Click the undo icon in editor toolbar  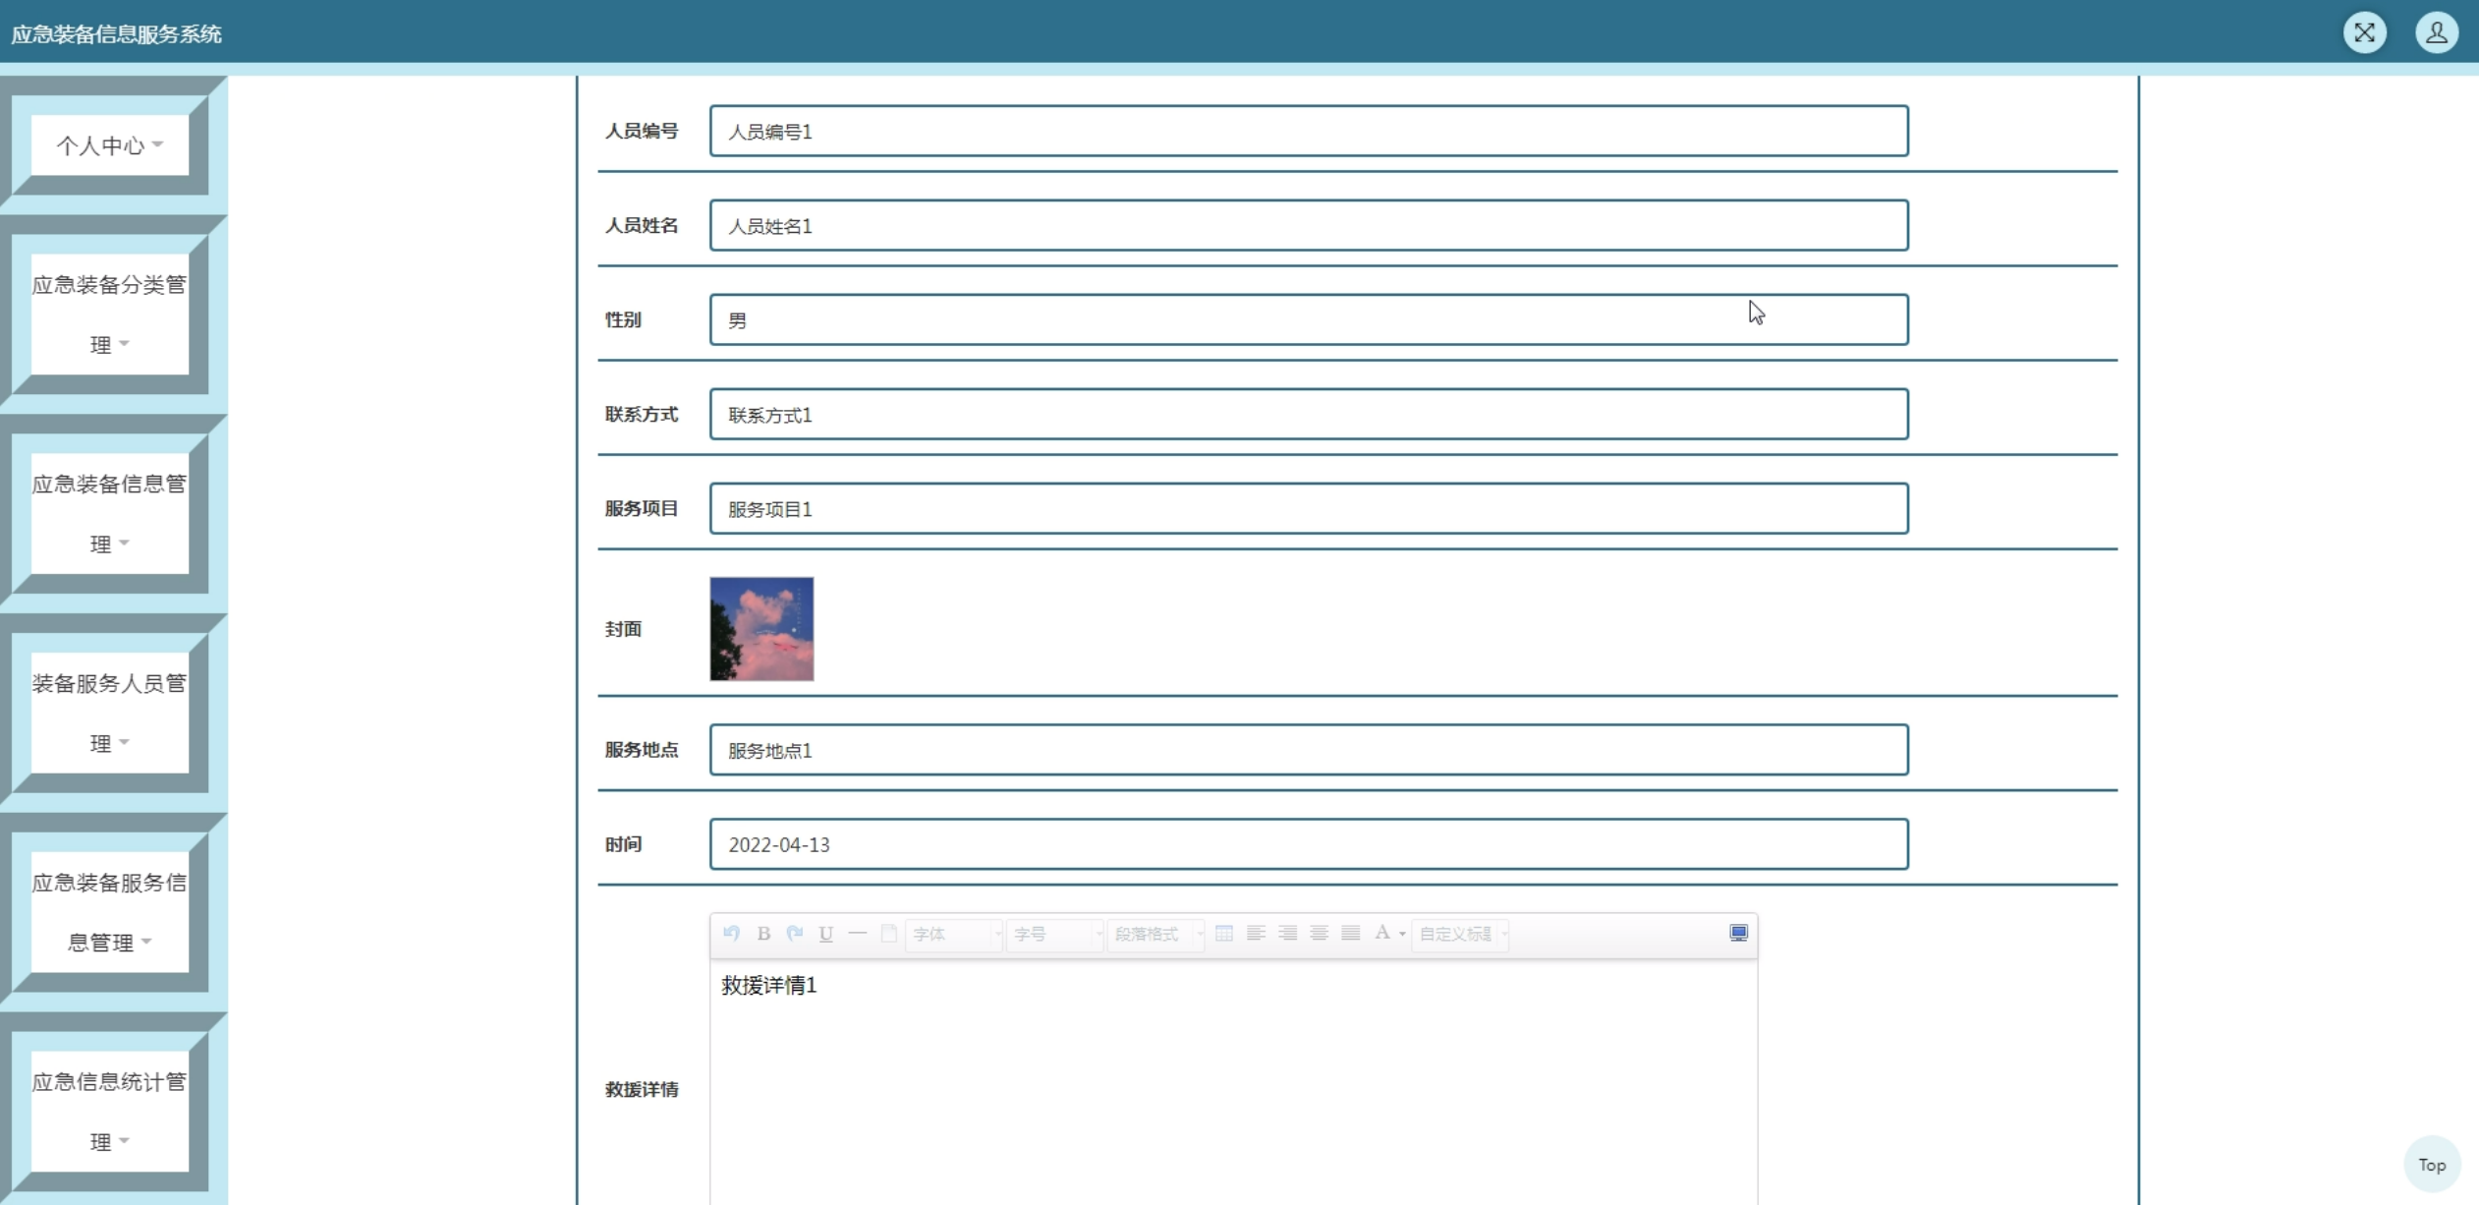(731, 933)
